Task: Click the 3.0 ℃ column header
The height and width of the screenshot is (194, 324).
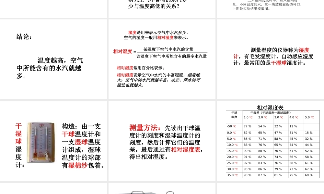Action: (x=279, y=117)
